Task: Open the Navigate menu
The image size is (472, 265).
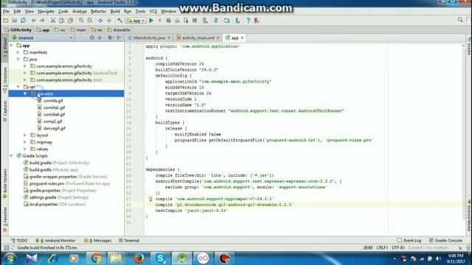Action: coord(46,12)
